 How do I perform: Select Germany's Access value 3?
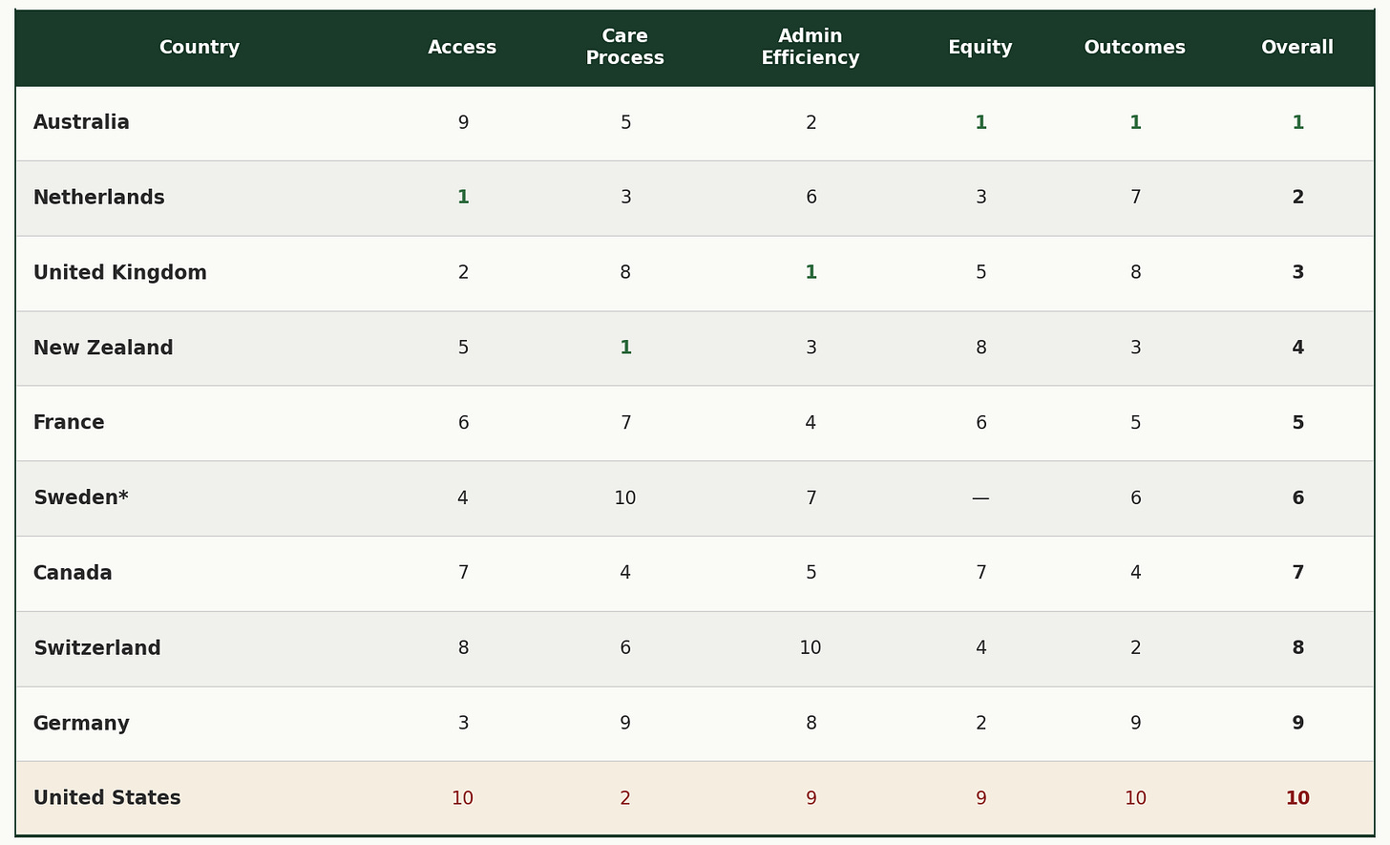[x=463, y=724]
